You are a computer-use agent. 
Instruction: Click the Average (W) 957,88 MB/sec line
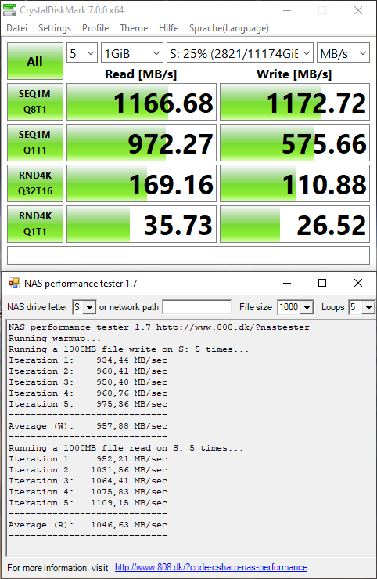pyautogui.click(x=88, y=426)
